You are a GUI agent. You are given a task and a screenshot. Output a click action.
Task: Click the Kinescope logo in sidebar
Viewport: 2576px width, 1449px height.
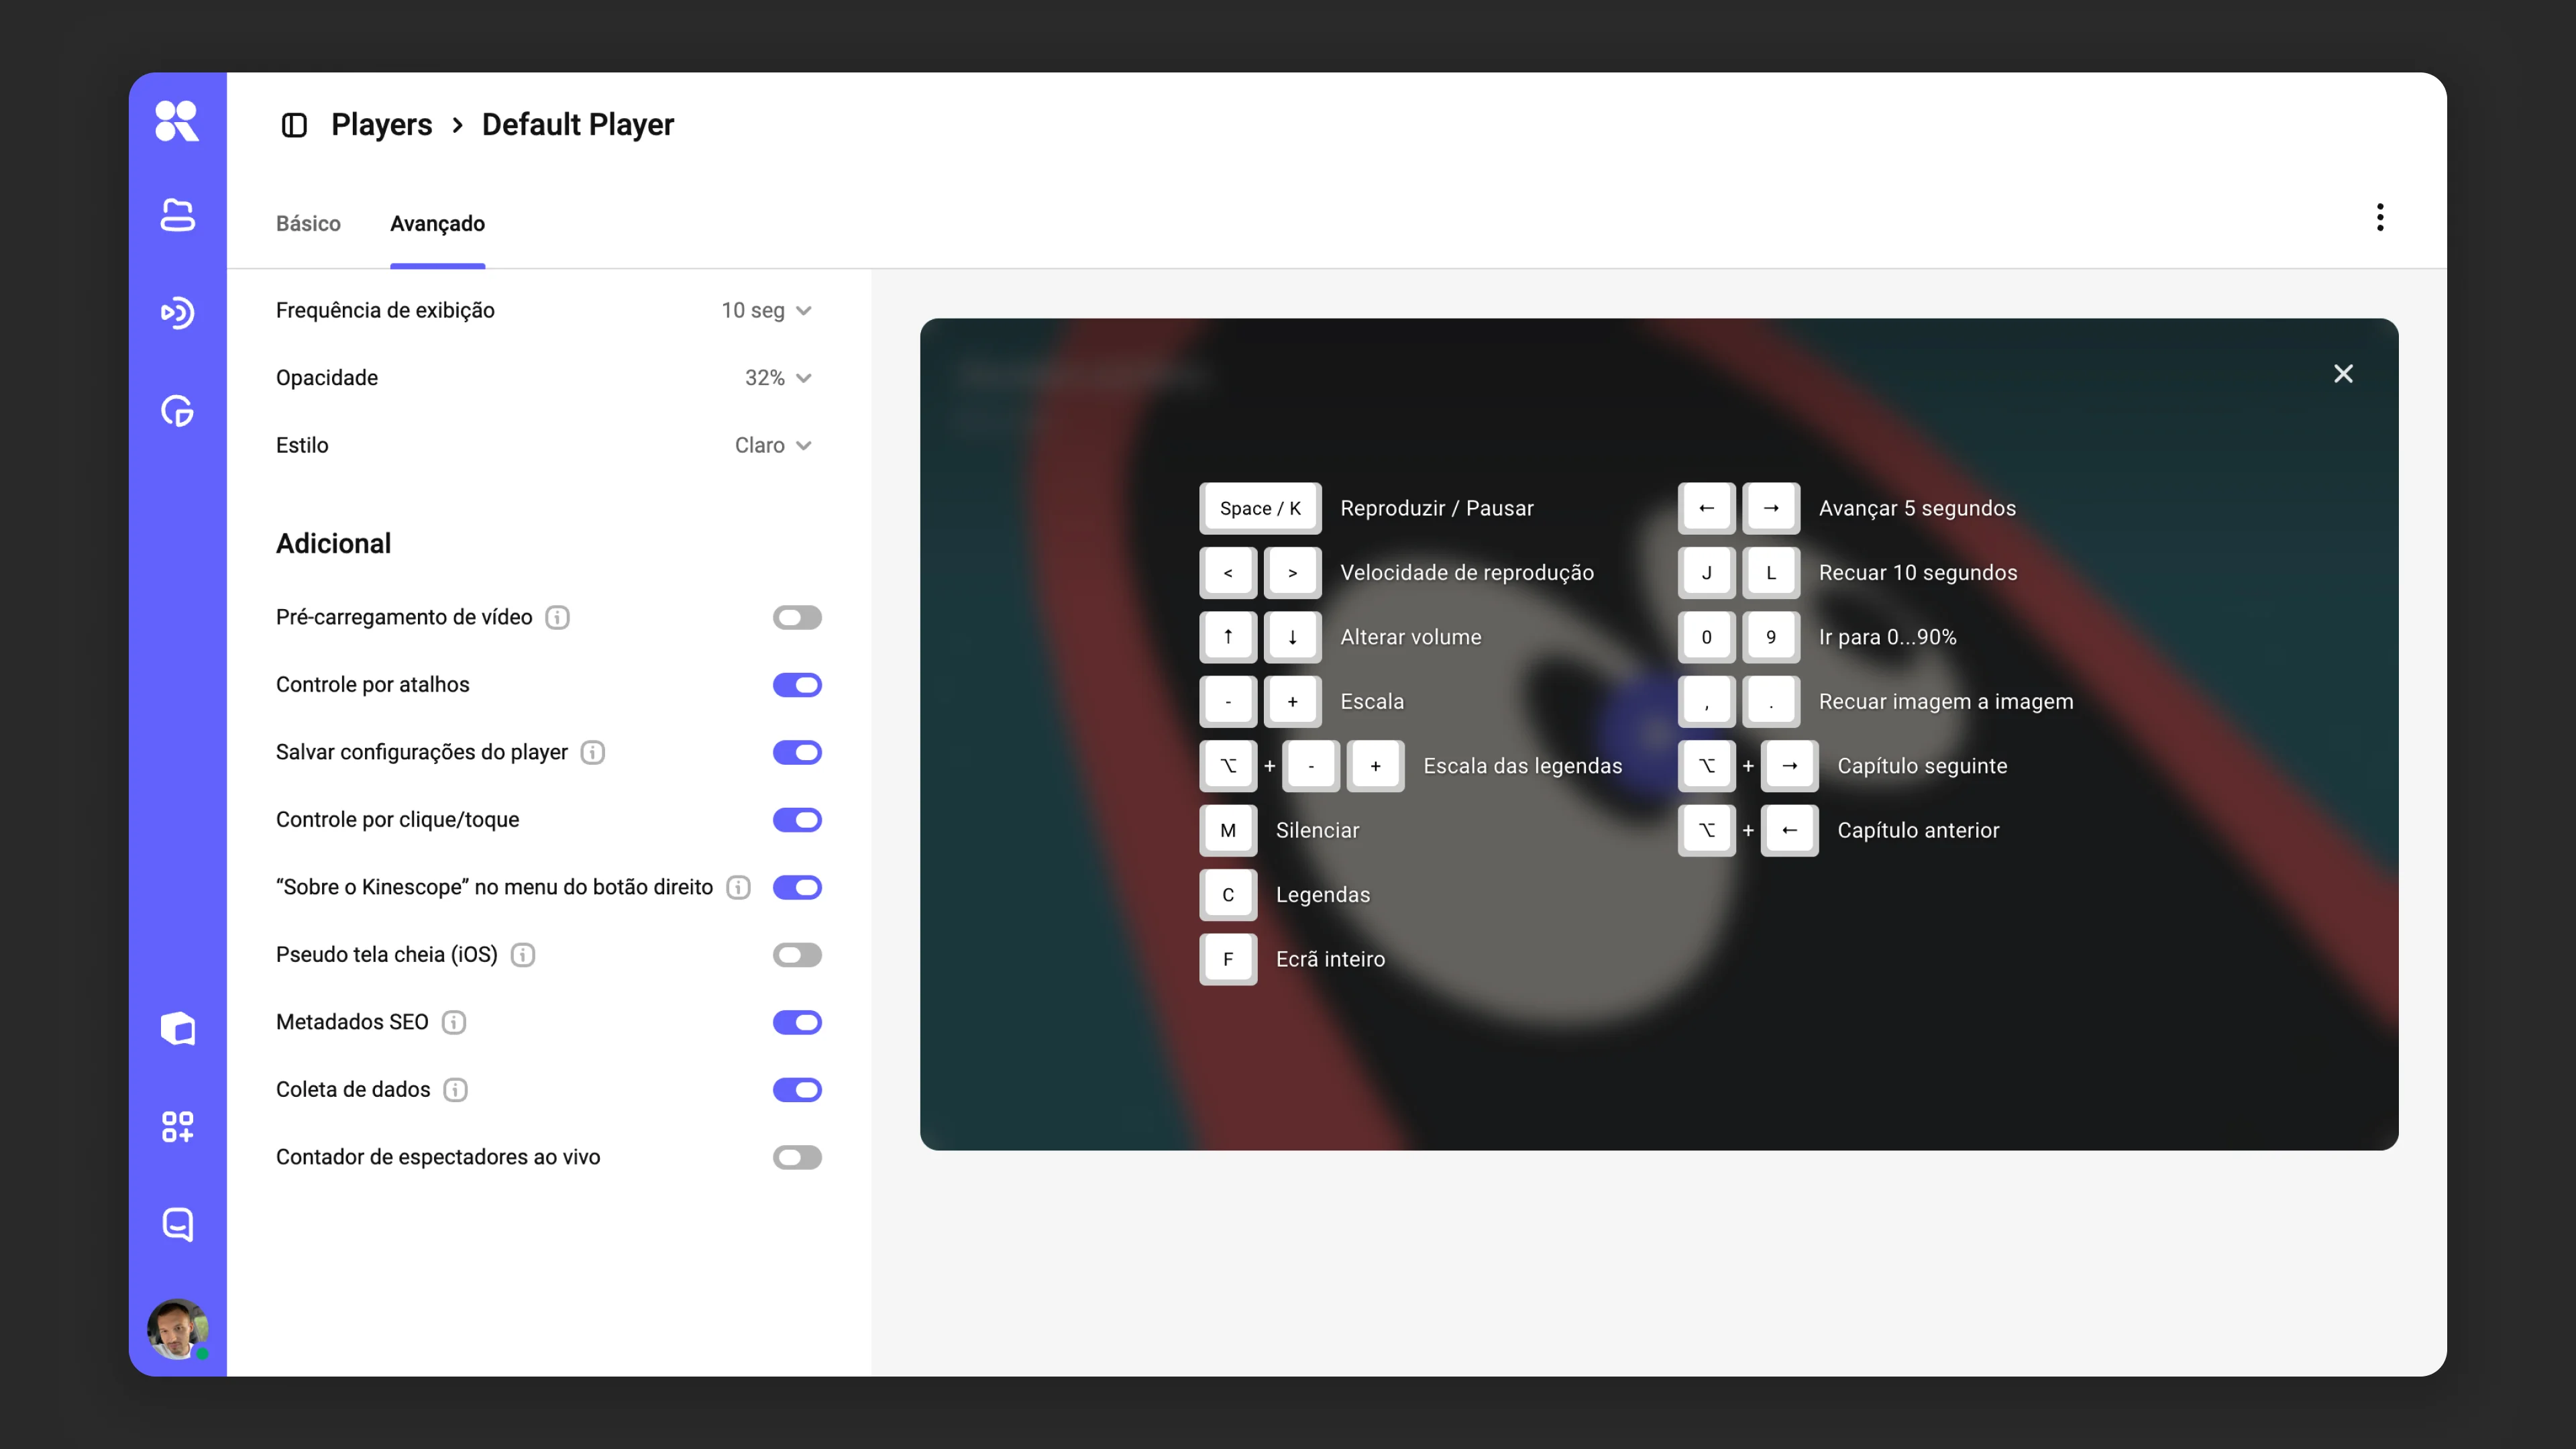(177, 121)
